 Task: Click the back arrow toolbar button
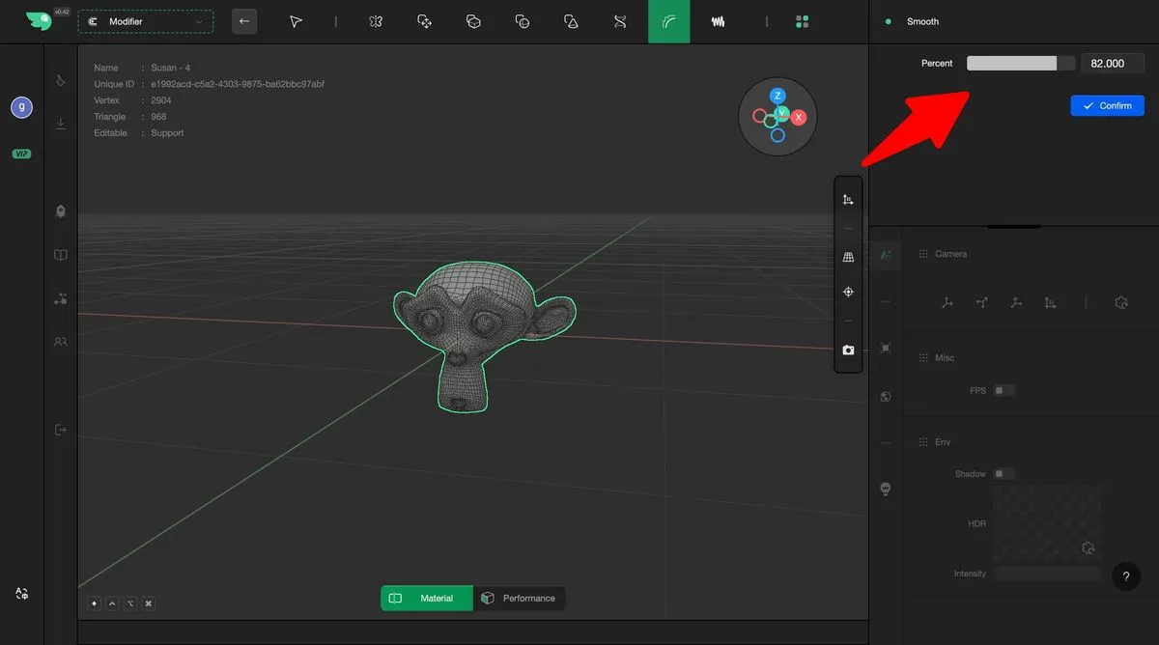point(244,21)
